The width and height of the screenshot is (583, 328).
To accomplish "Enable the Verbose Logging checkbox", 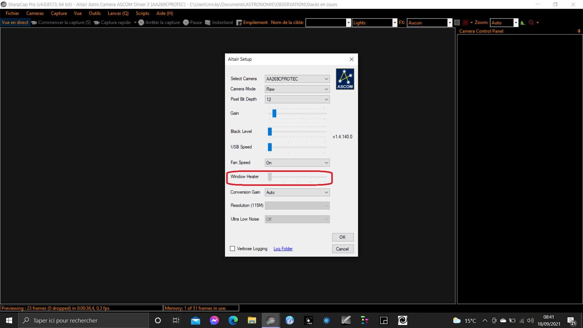I will tap(233, 249).
